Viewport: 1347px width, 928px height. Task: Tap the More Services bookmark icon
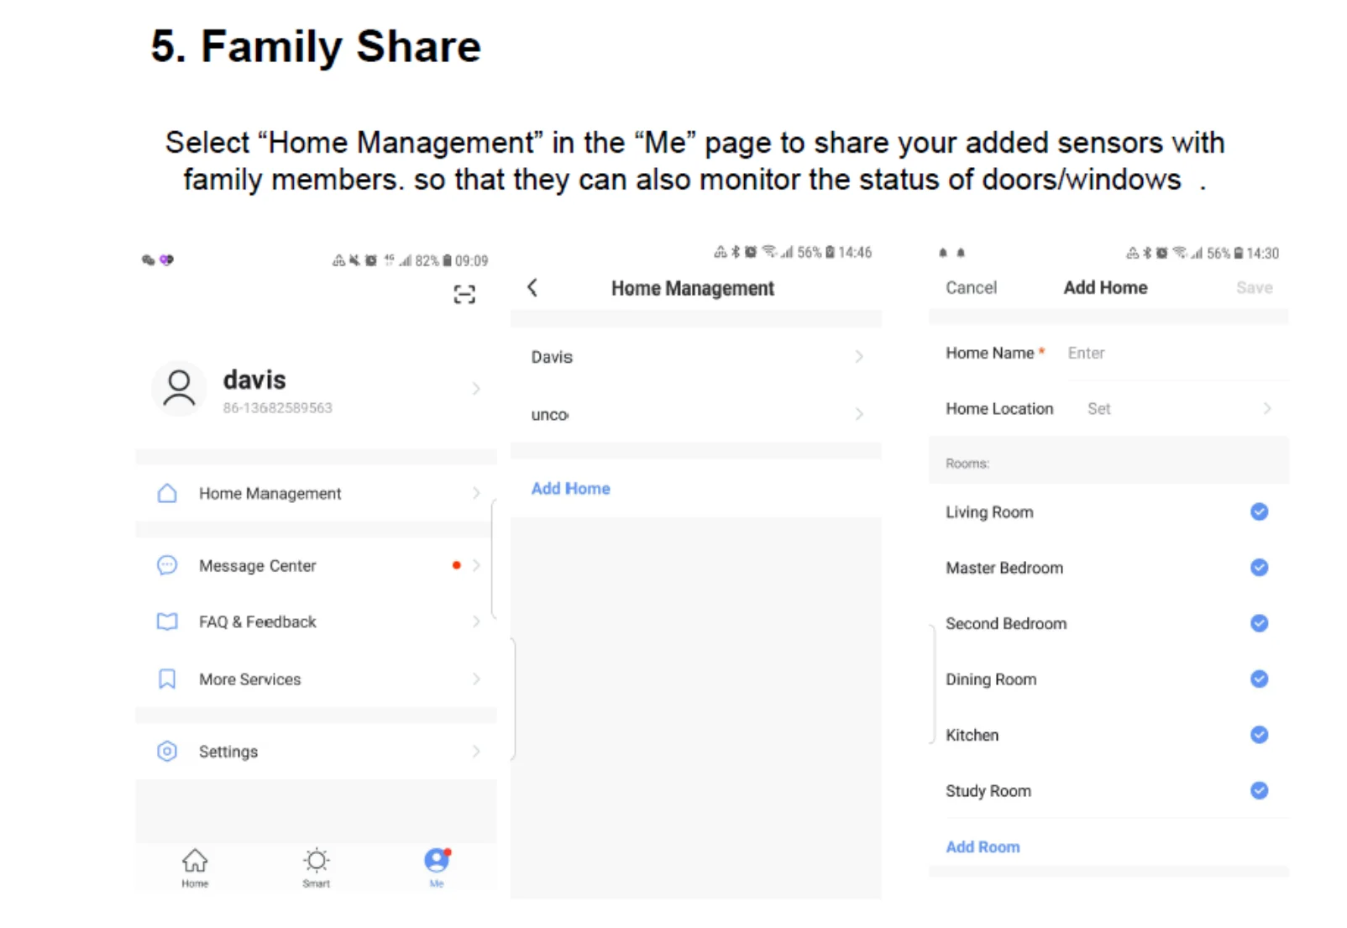point(167,679)
